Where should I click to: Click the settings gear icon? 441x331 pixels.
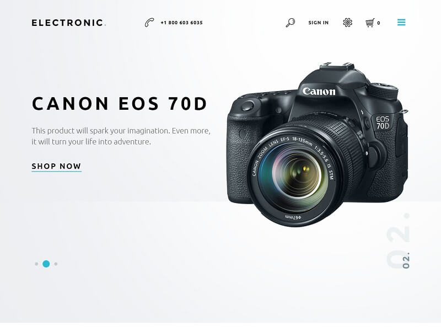[348, 23]
